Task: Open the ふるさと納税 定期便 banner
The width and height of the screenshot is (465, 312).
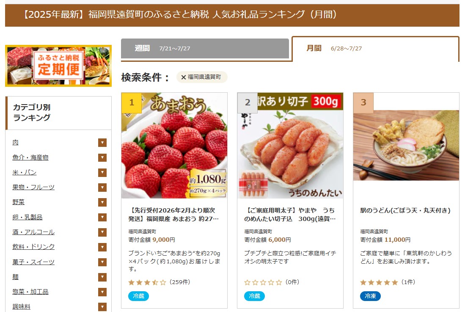Action: tap(58, 66)
